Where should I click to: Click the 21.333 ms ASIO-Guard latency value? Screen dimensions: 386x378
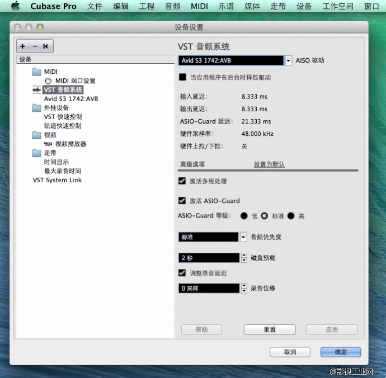(256, 121)
